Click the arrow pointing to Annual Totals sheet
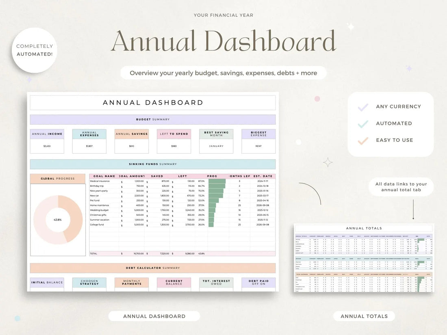Screen dimensions: 447x335 (x=413, y=210)
